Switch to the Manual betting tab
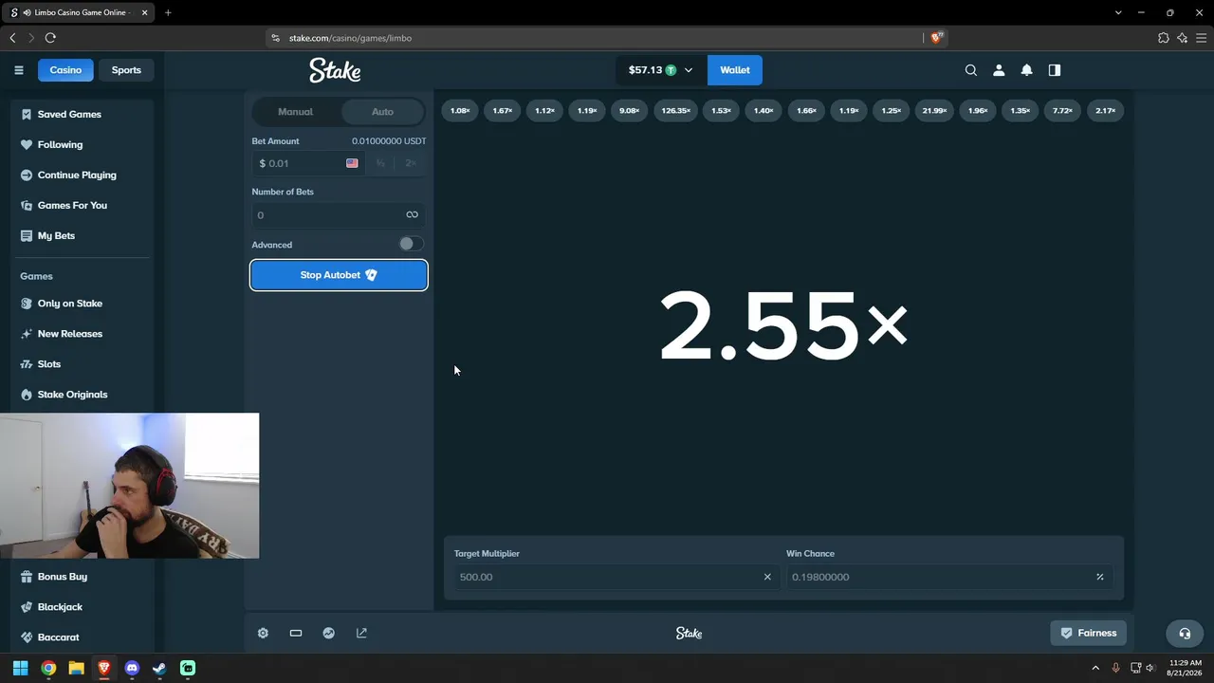Viewport: 1214px width, 683px height. click(295, 112)
